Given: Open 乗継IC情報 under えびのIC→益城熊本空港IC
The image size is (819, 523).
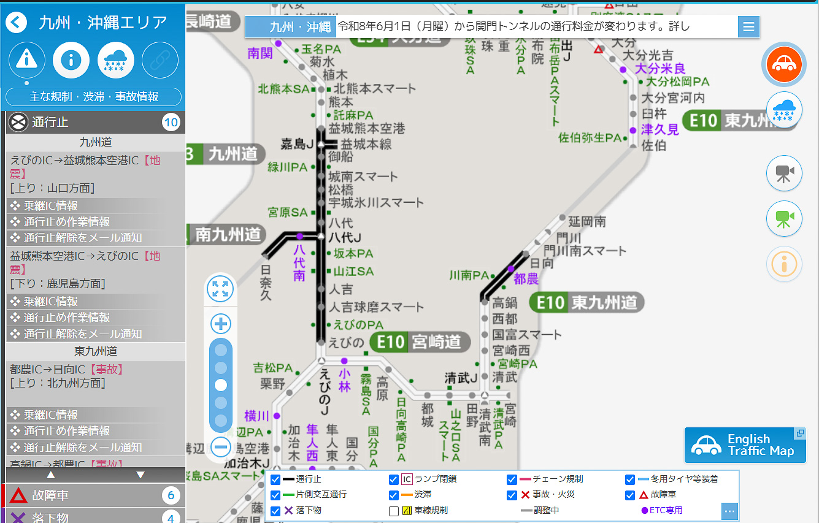Looking at the screenshot, I should pyautogui.click(x=96, y=206).
